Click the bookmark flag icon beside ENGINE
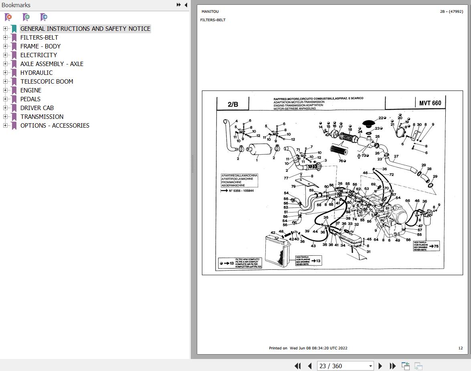Image resolution: width=471 pixels, height=371 pixels. (14, 90)
